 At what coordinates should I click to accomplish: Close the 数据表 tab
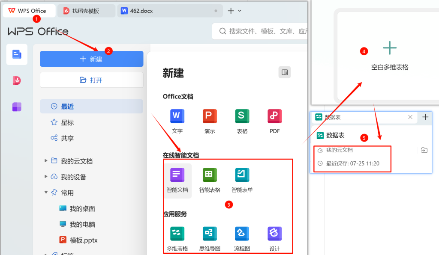(x=410, y=117)
